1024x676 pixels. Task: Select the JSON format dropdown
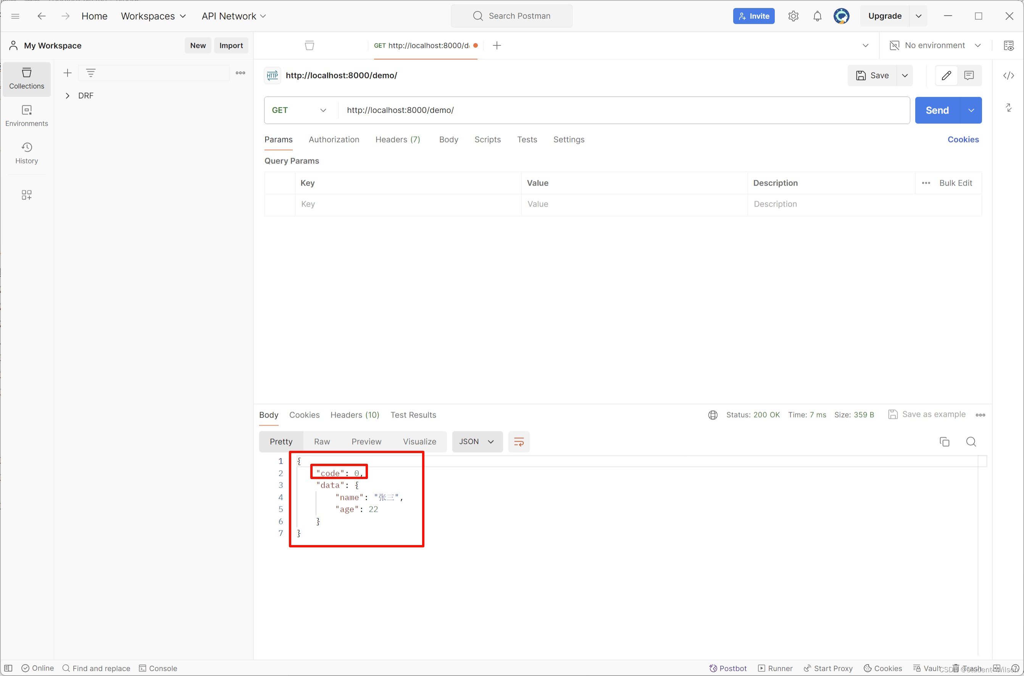click(475, 441)
